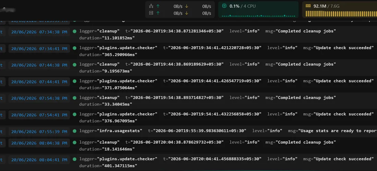Click duration="365.290966ms" in the log
The image size is (377, 171).
(x=108, y=54)
